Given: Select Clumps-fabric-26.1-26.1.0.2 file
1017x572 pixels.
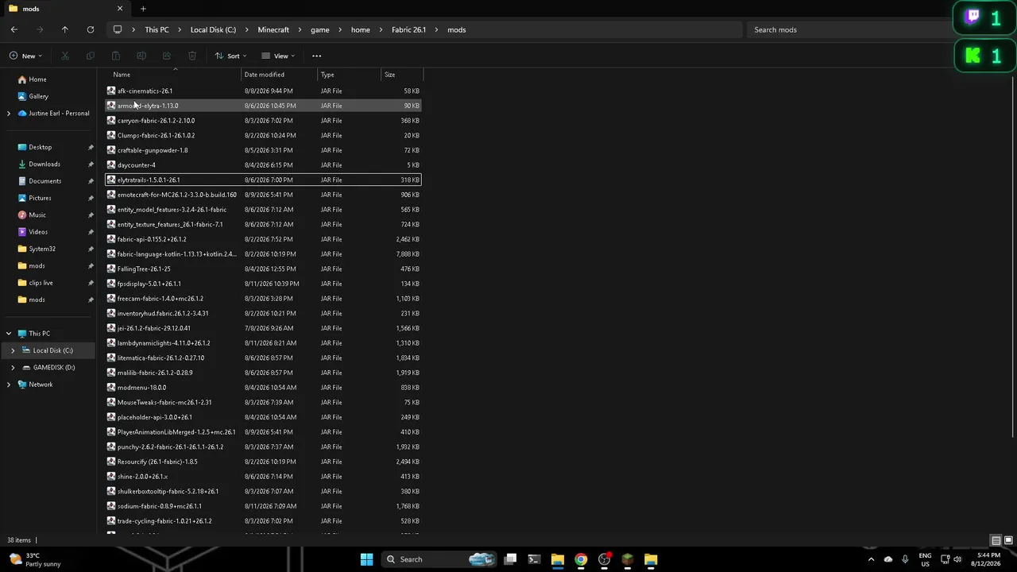Looking at the screenshot, I should (263, 135).
